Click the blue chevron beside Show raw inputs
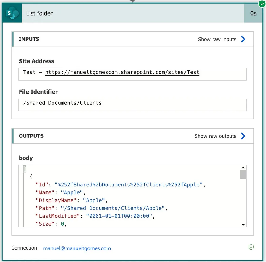The height and width of the screenshot is (262, 266). coord(243,39)
